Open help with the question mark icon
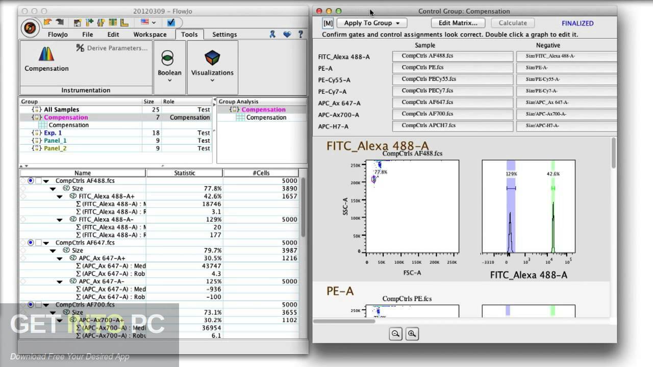This screenshot has height=367, width=653. 301,34
